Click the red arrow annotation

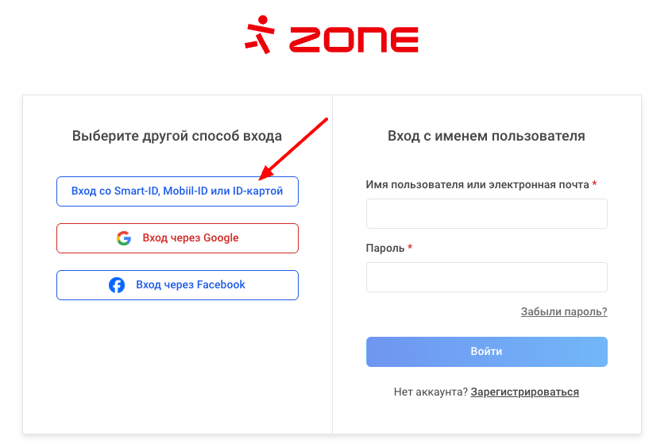pos(293,149)
